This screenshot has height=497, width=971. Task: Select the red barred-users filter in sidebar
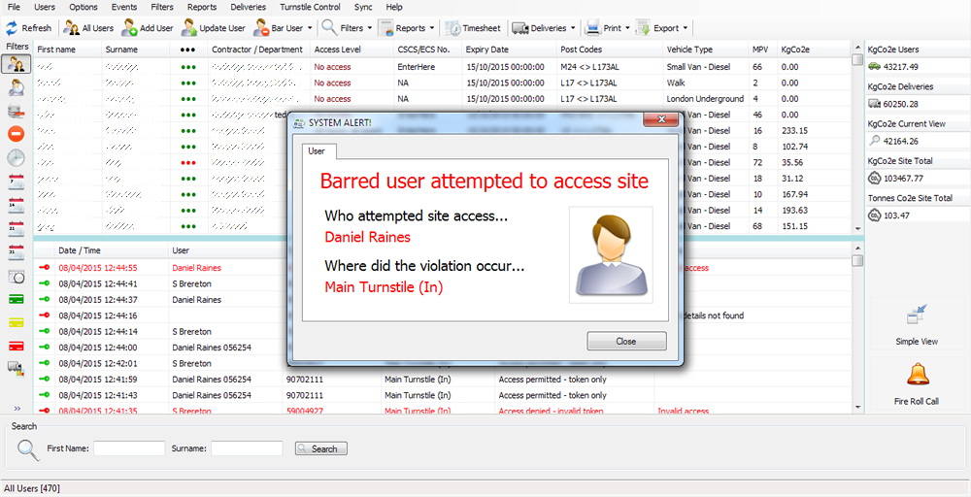tap(16, 134)
